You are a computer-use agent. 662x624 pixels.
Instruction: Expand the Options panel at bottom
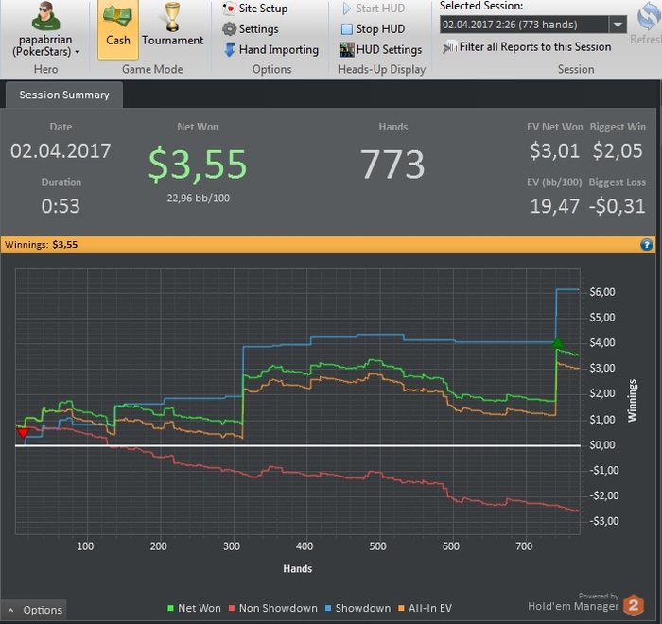tap(34, 610)
